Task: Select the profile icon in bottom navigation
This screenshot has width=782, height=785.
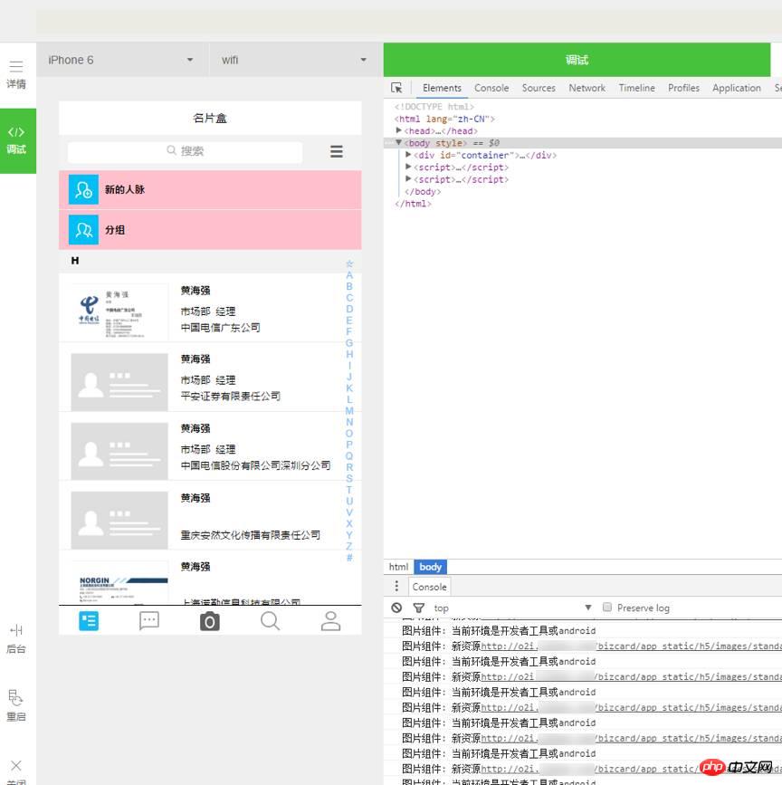Action: [330, 621]
